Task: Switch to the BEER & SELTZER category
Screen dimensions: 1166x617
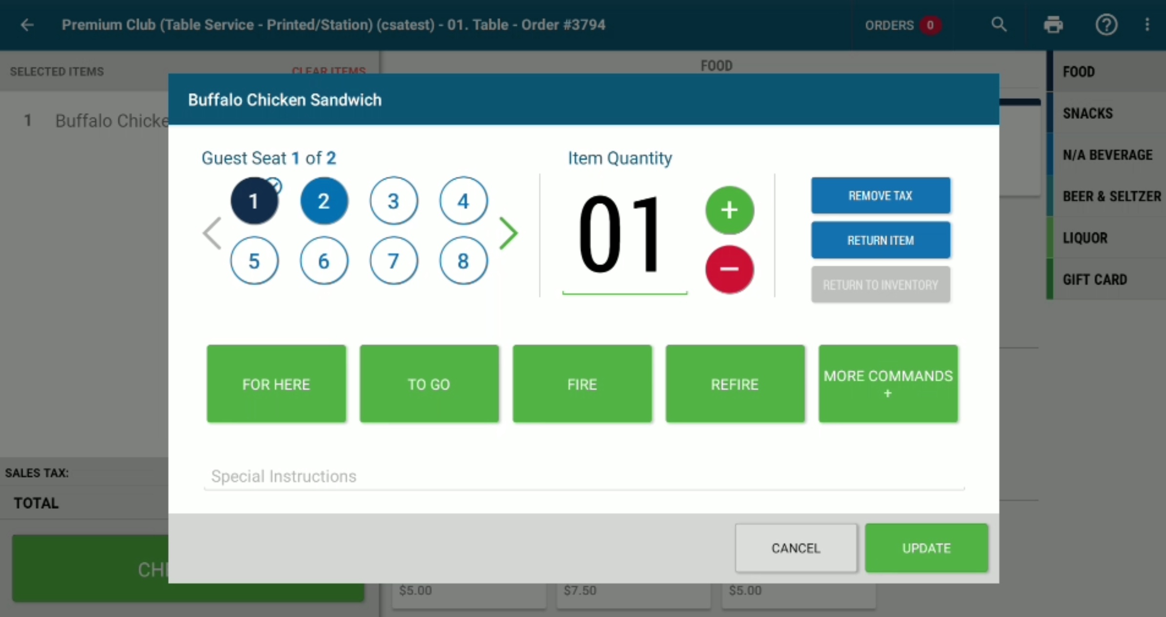Action: click(1107, 196)
